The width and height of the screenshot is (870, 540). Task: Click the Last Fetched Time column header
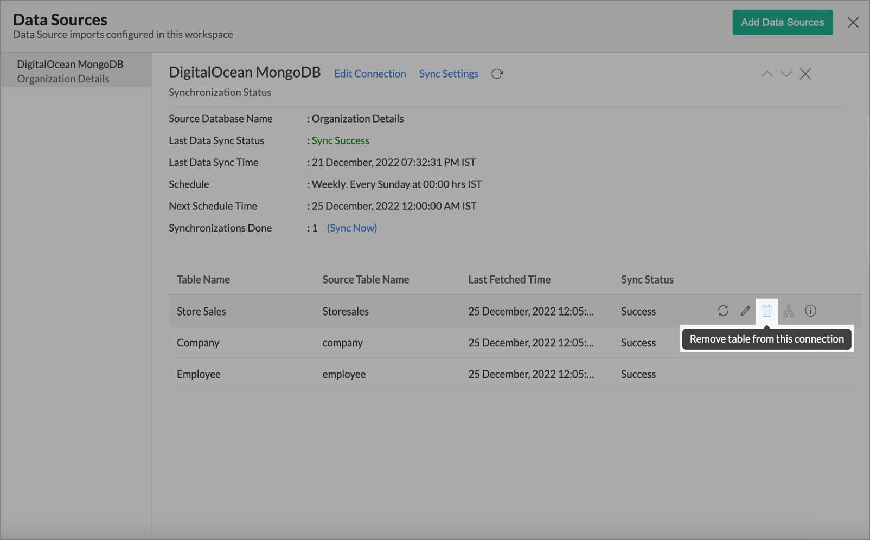click(509, 279)
